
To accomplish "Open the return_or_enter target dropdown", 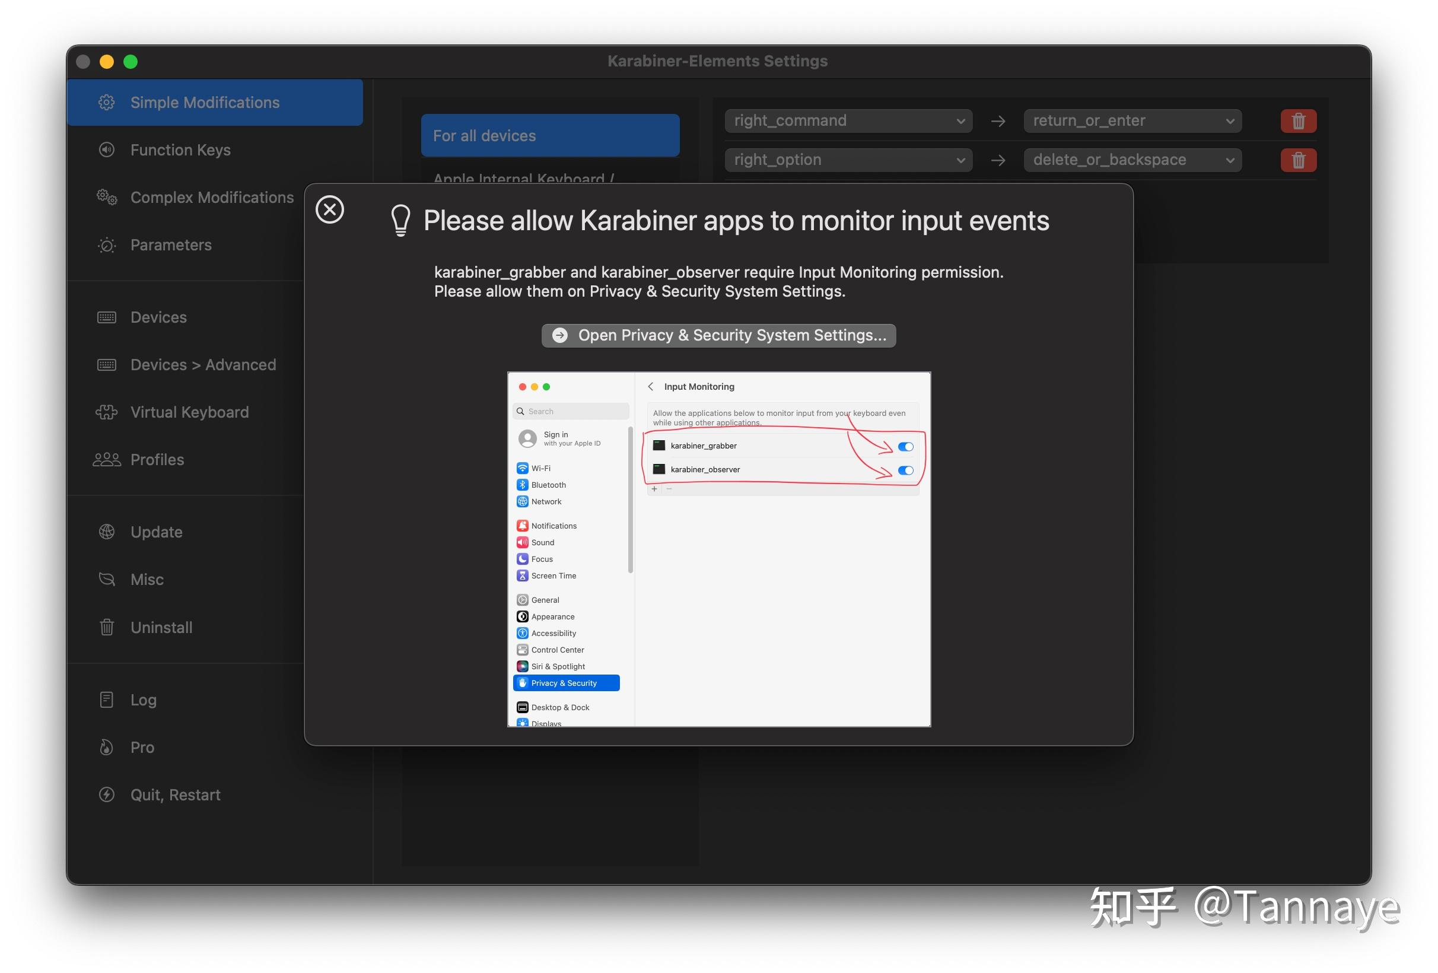I will click(1132, 120).
